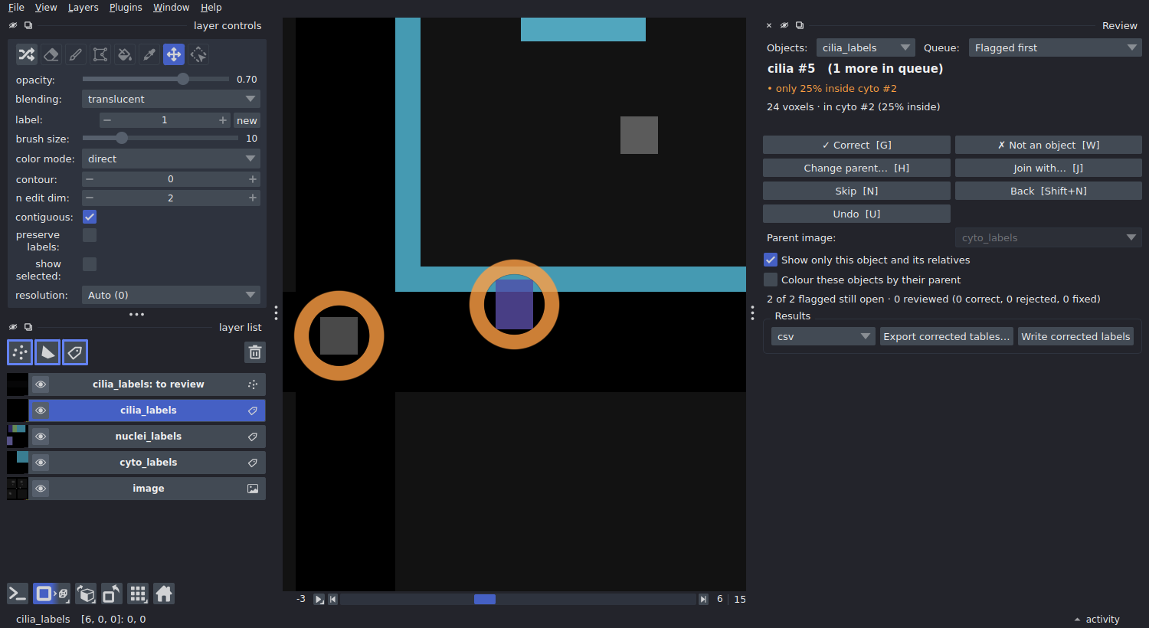Click Export corrected tables button
This screenshot has height=628, width=1149.
(x=947, y=336)
